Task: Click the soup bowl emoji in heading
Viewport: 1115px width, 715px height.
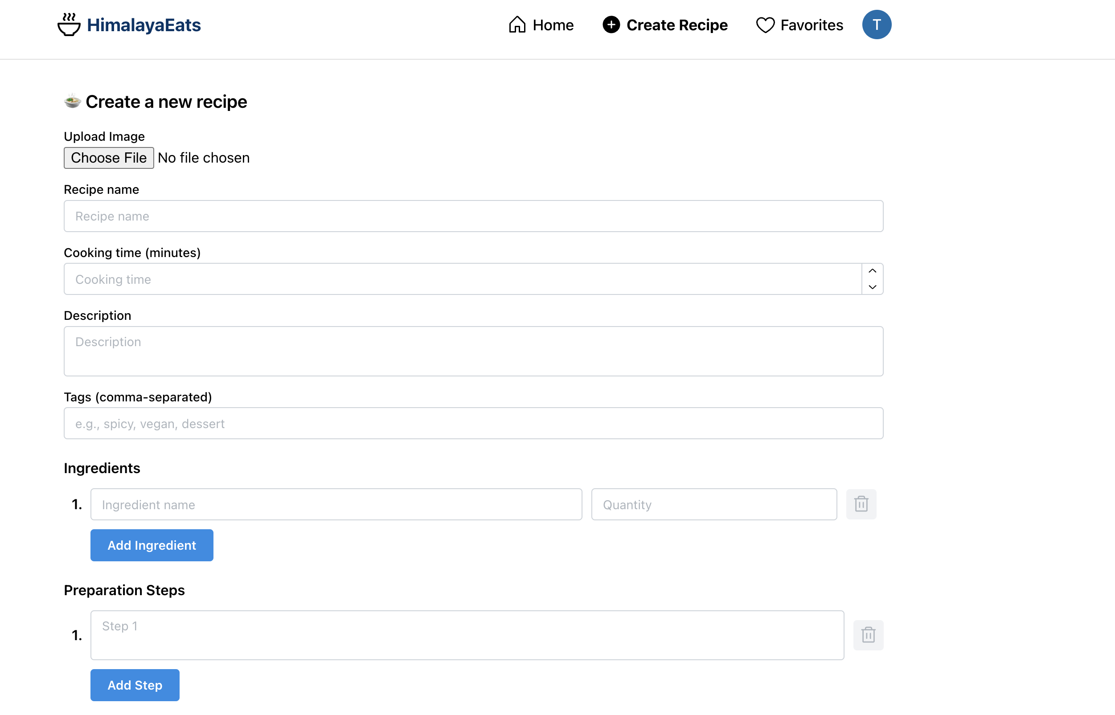Action: [x=73, y=101]
